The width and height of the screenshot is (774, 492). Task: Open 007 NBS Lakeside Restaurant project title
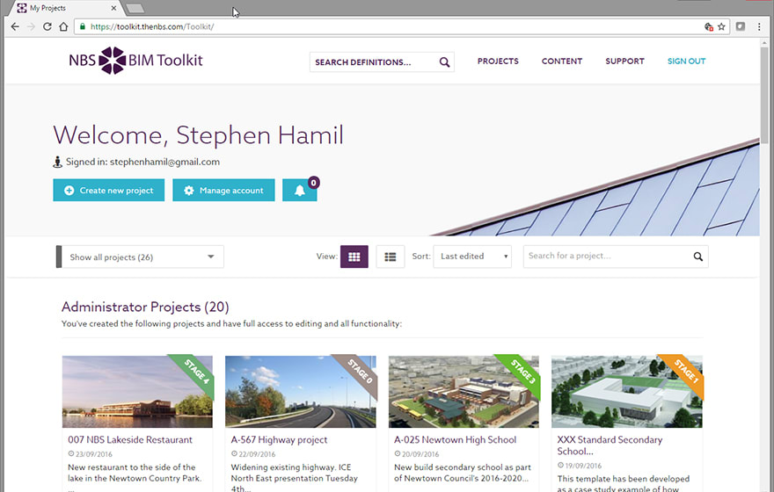(130, 440)
